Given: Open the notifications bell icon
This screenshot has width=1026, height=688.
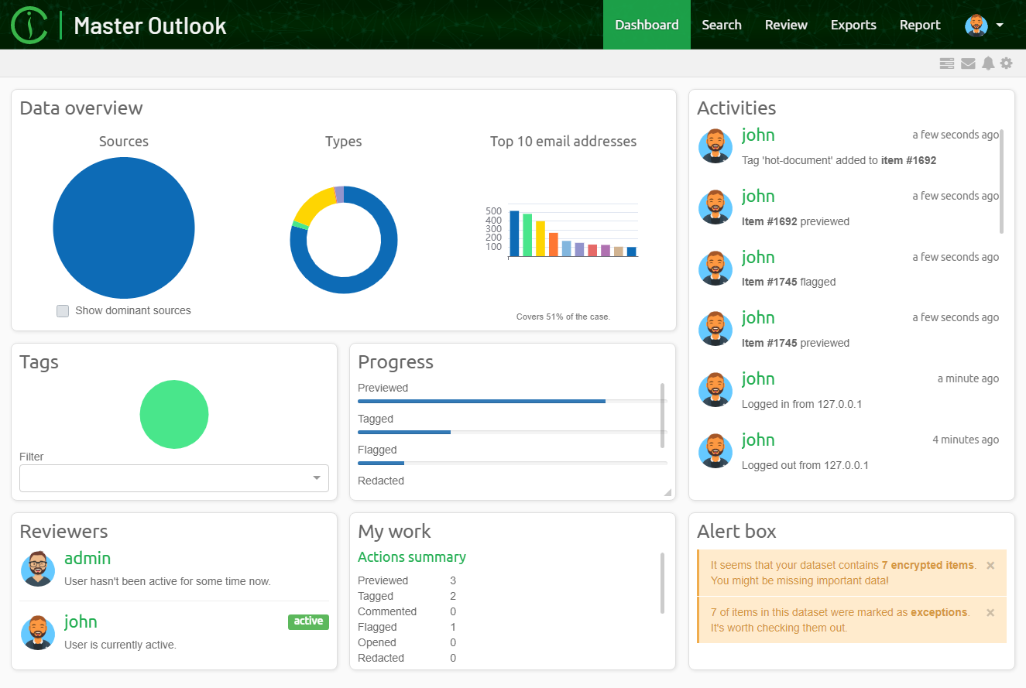Looking at the screenshot, I should 988,63.
